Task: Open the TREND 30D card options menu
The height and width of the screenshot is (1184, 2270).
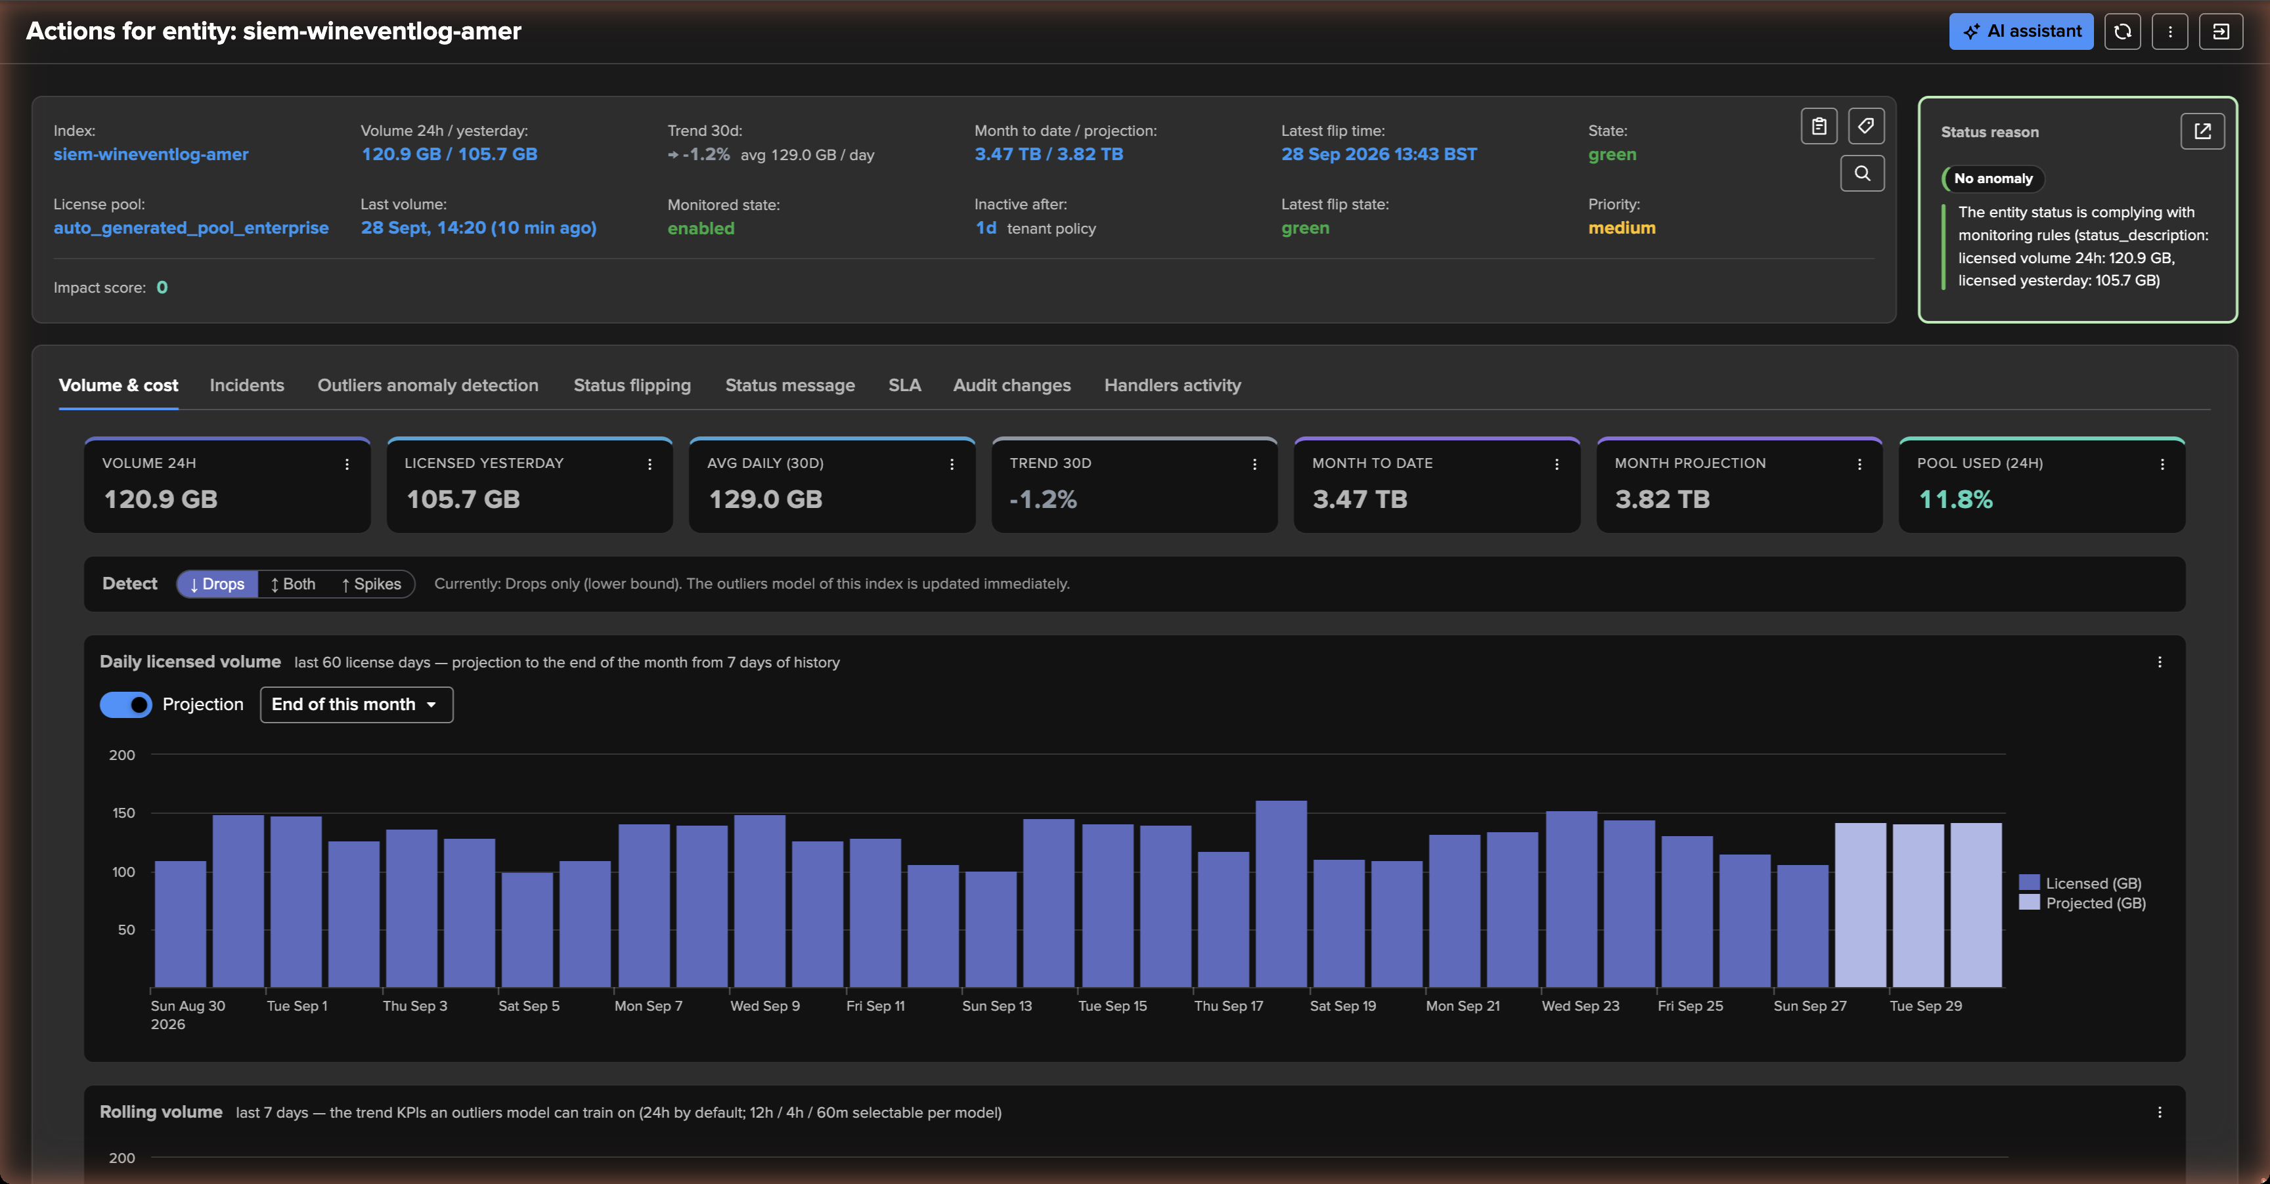Action: pyautogui.click(x=1255, y=464)
